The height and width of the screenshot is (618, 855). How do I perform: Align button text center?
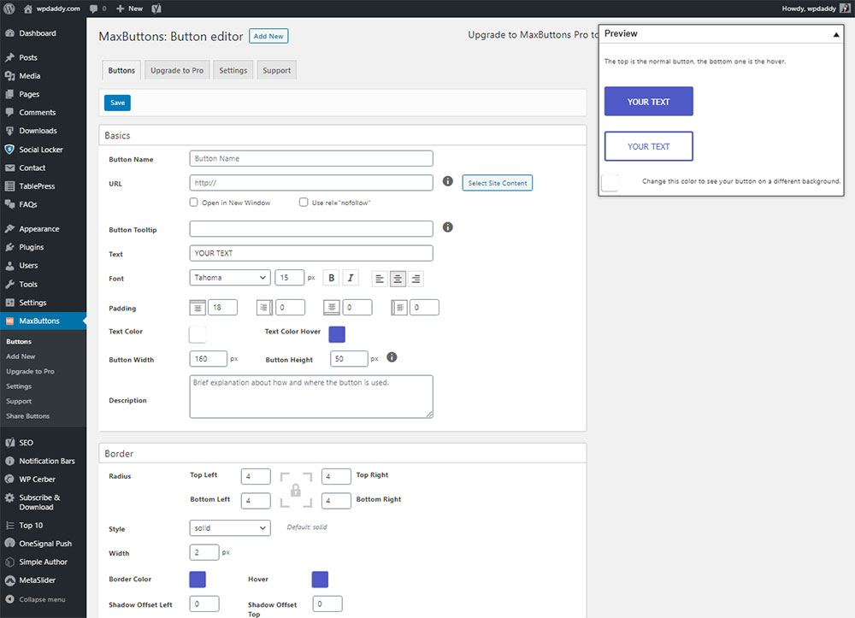[x=398, y=279]
